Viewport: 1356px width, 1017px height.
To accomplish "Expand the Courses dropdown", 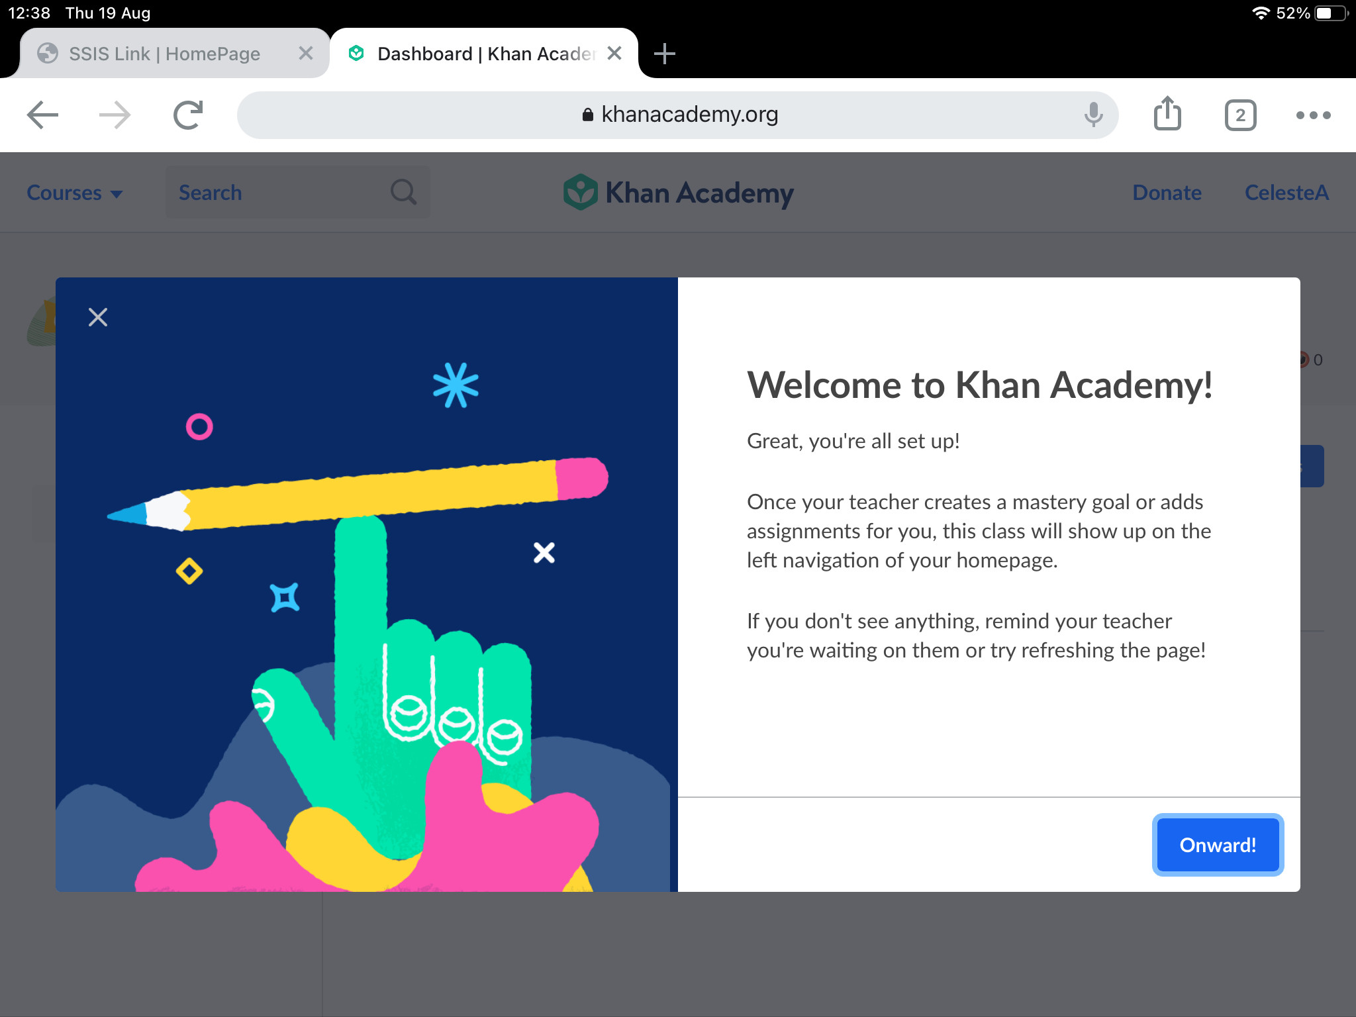I will point(74,193).
